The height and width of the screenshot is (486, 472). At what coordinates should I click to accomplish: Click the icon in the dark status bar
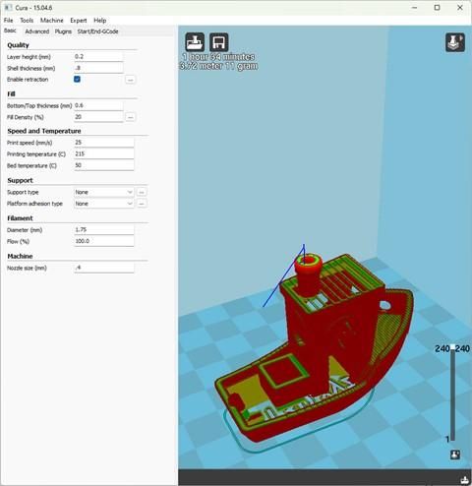tap(464, 480)
